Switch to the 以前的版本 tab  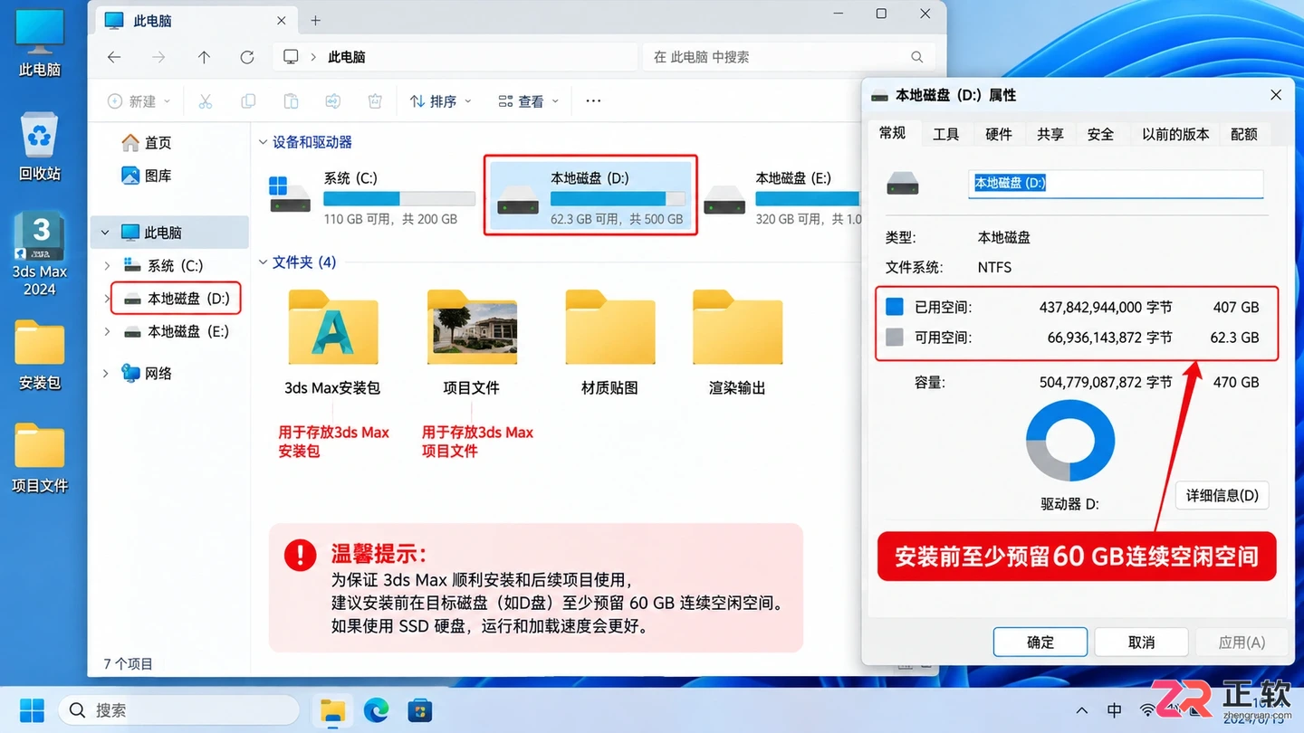coord(1175,134)
